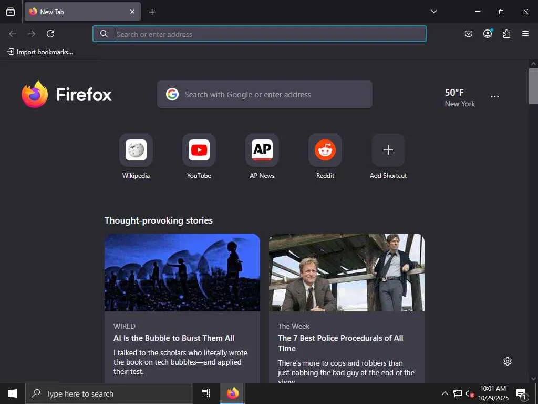Open Windows Task View
538x404 pixels.
point(206,393)
